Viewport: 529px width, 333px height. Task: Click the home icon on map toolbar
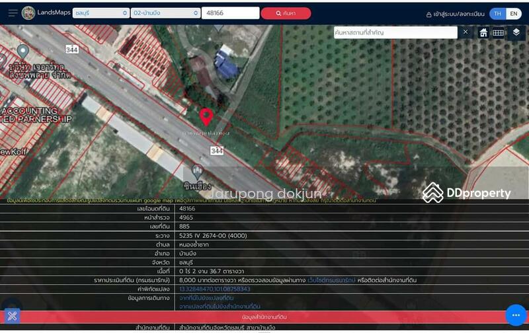point(483,32)
